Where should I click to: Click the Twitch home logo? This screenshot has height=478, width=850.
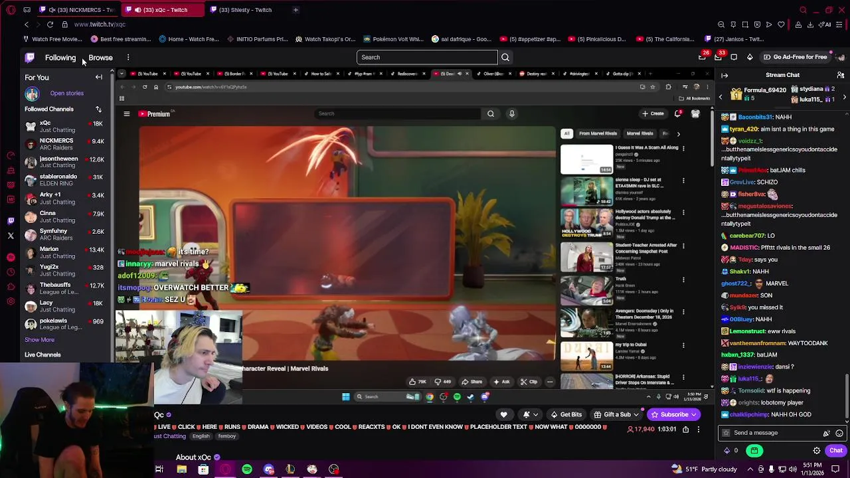(30, 58)
